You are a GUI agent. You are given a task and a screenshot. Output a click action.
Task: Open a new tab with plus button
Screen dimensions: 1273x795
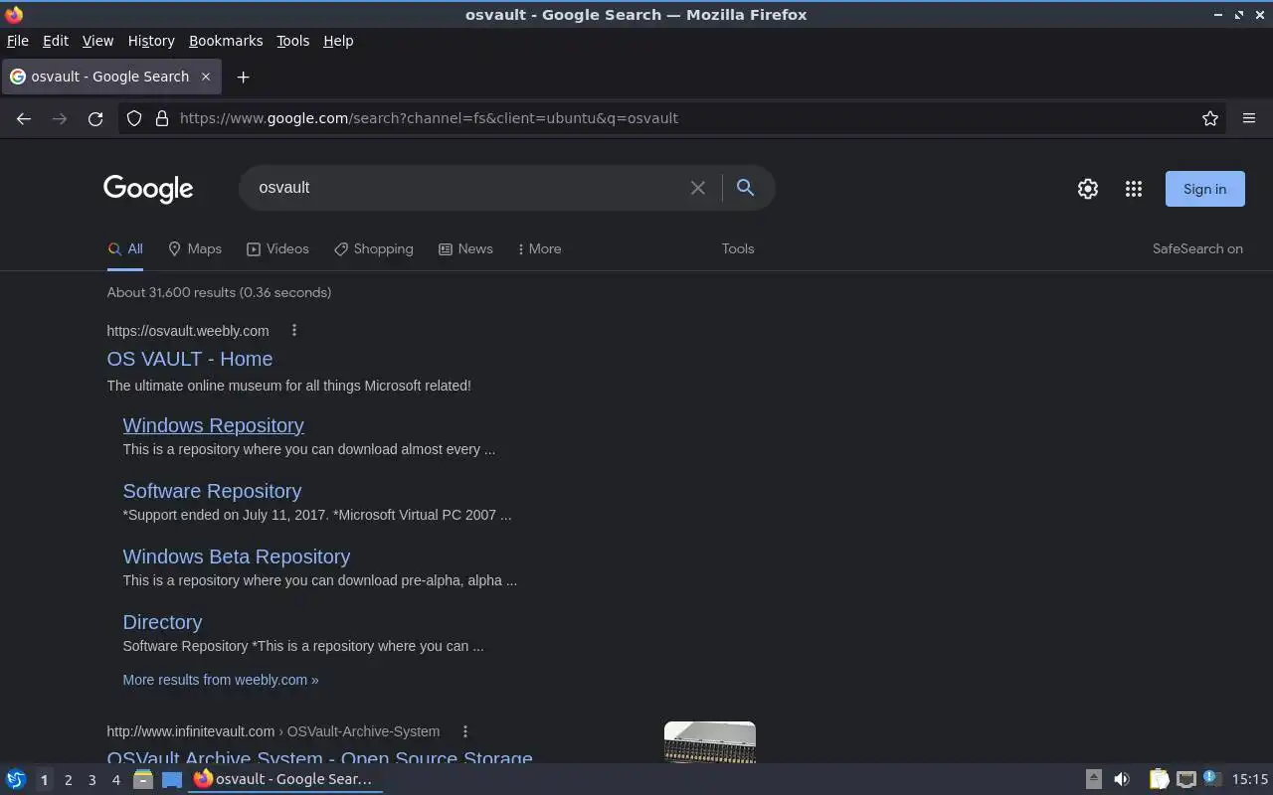[x=243, y=77]
